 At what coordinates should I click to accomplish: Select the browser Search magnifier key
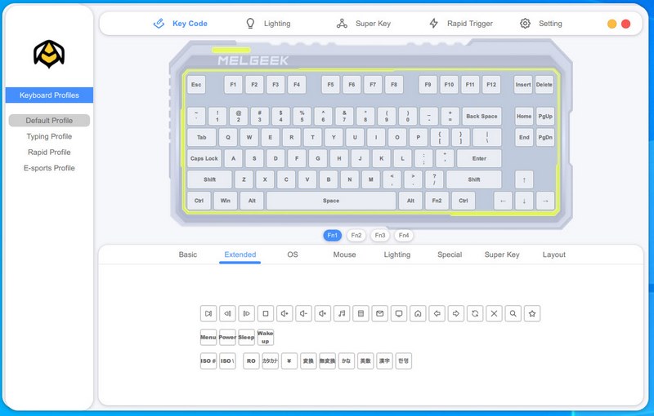(x=513, y=314)
